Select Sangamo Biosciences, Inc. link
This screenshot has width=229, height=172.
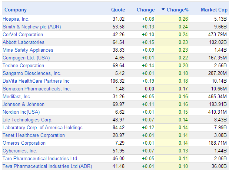[x=32, y=73]
